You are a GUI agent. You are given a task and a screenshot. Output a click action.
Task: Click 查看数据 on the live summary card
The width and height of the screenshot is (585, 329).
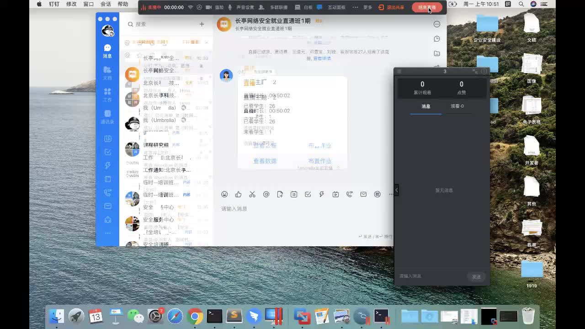(265, 161)
